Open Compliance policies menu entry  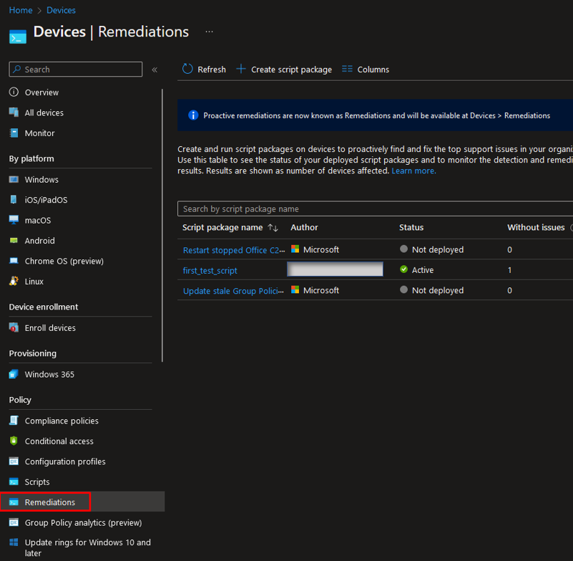tap(62, 421)
